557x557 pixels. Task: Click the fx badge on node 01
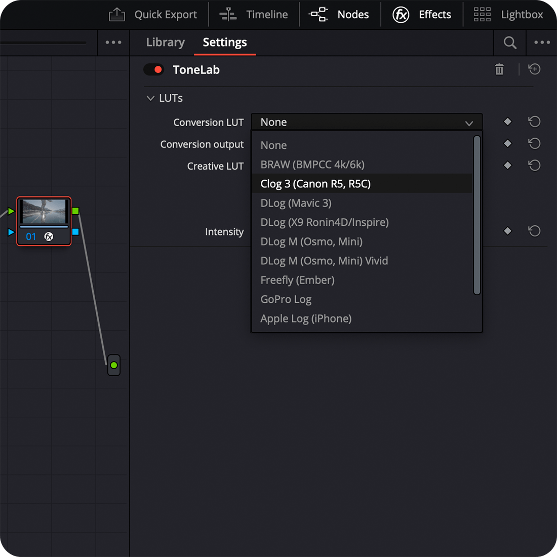(49, 236)
